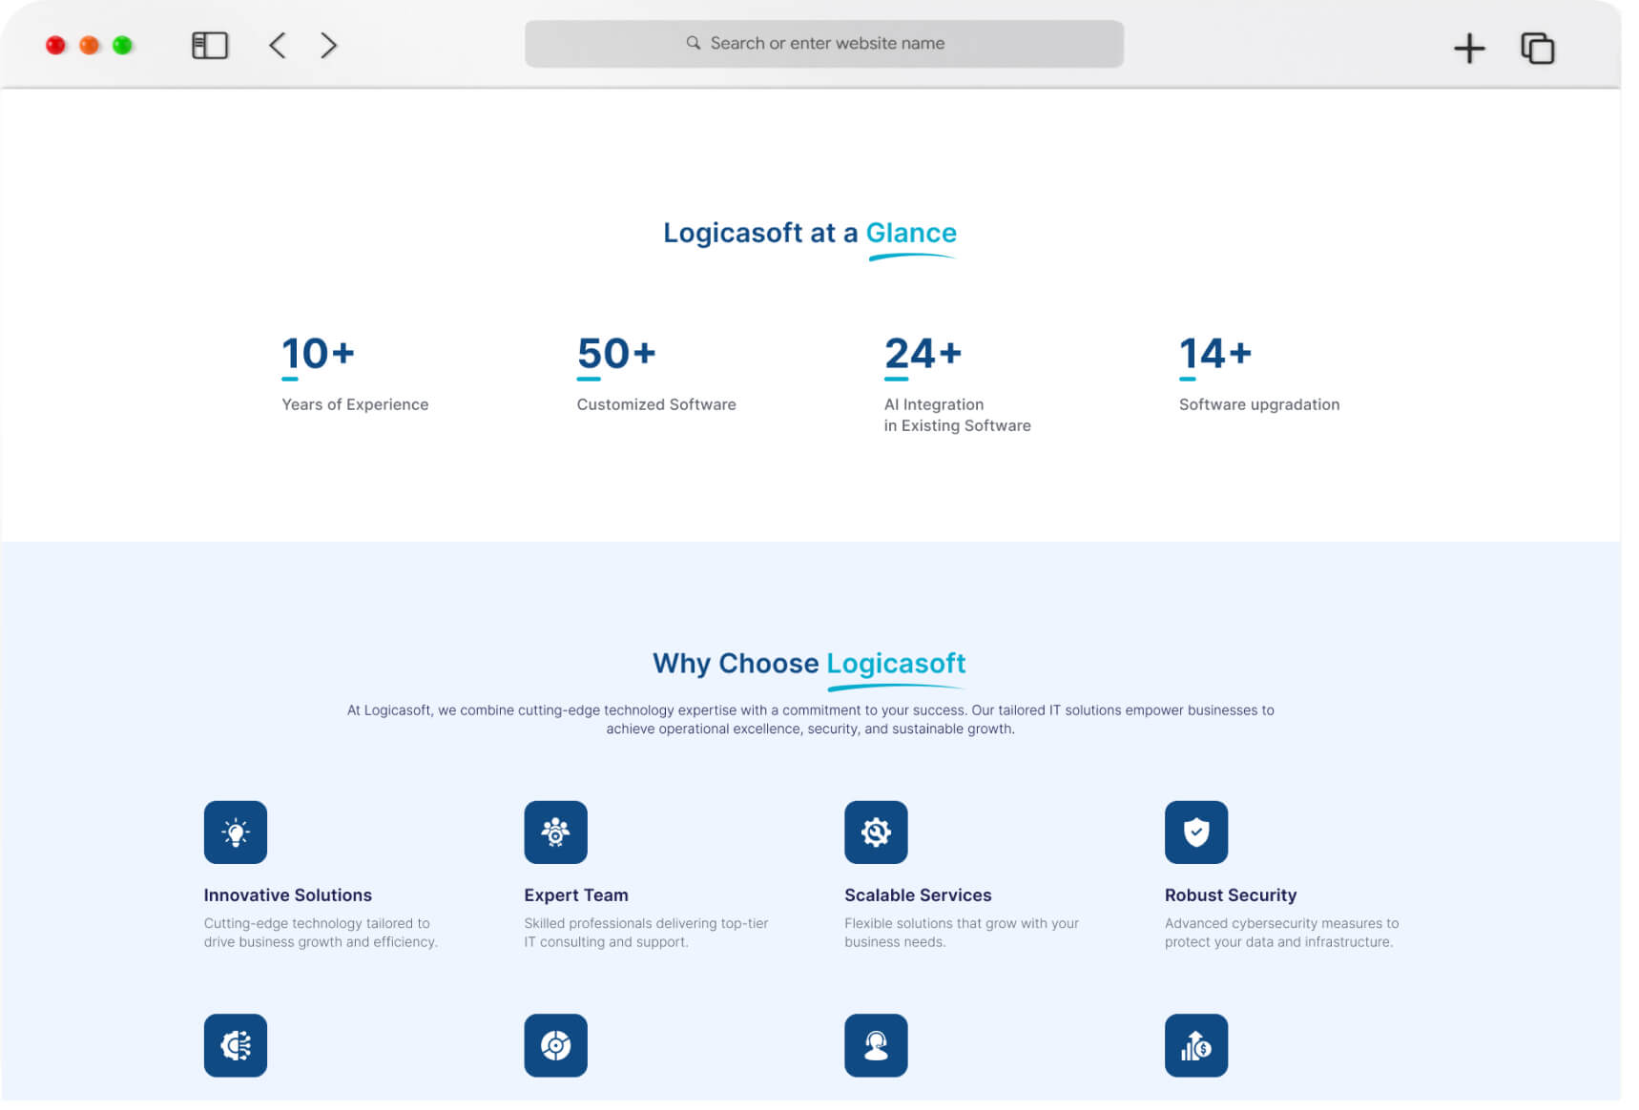1639x1110 pixels.
Task: Click the highlighted word Glance in the heading
Action: [911, 232]
